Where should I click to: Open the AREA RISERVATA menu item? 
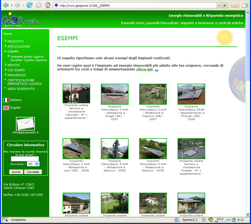click(x=21, y=89)
